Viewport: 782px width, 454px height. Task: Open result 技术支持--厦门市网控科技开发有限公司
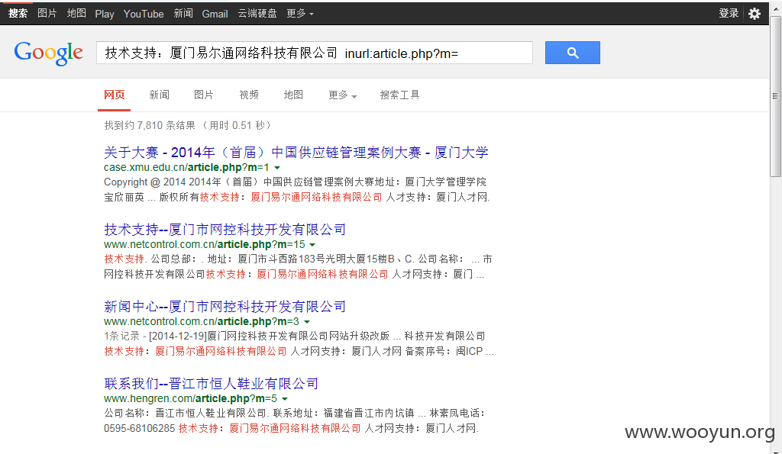click(x=225, y=230)
